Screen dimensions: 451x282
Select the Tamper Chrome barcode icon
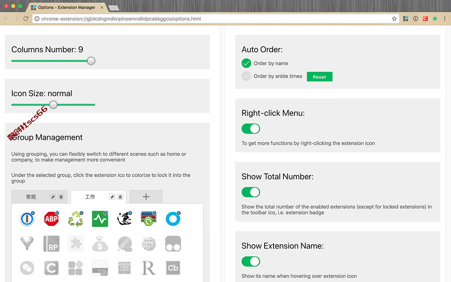click(124, 268)
